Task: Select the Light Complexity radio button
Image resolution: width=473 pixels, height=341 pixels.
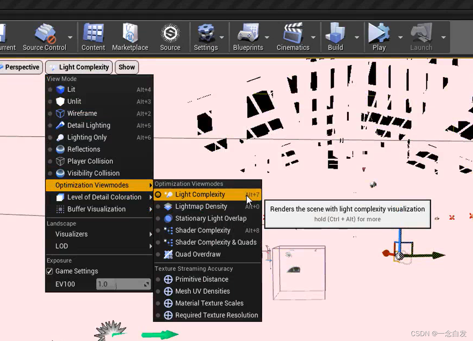Action: [x=158, y=195]
